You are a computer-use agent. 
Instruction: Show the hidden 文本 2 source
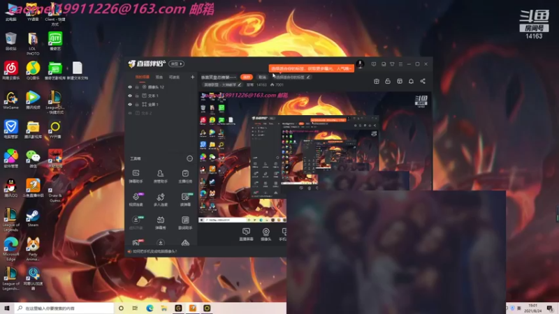point(130,113)
